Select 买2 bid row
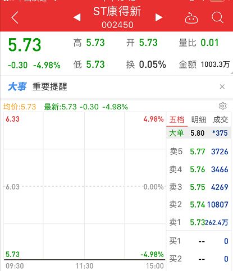 click(x=199, y=259)
